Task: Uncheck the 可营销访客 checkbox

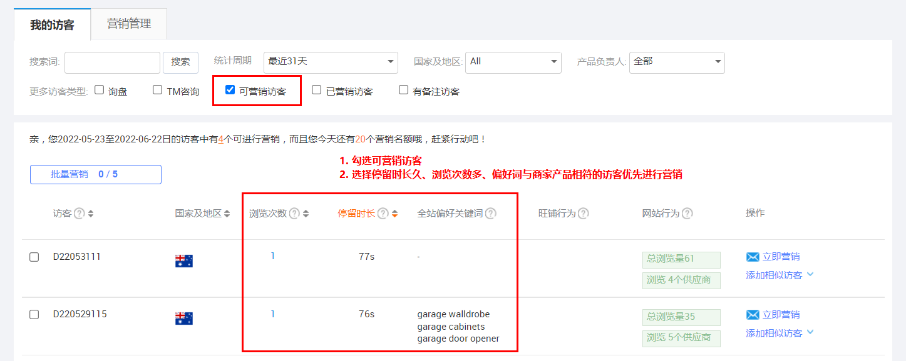Action: [230, 90]
